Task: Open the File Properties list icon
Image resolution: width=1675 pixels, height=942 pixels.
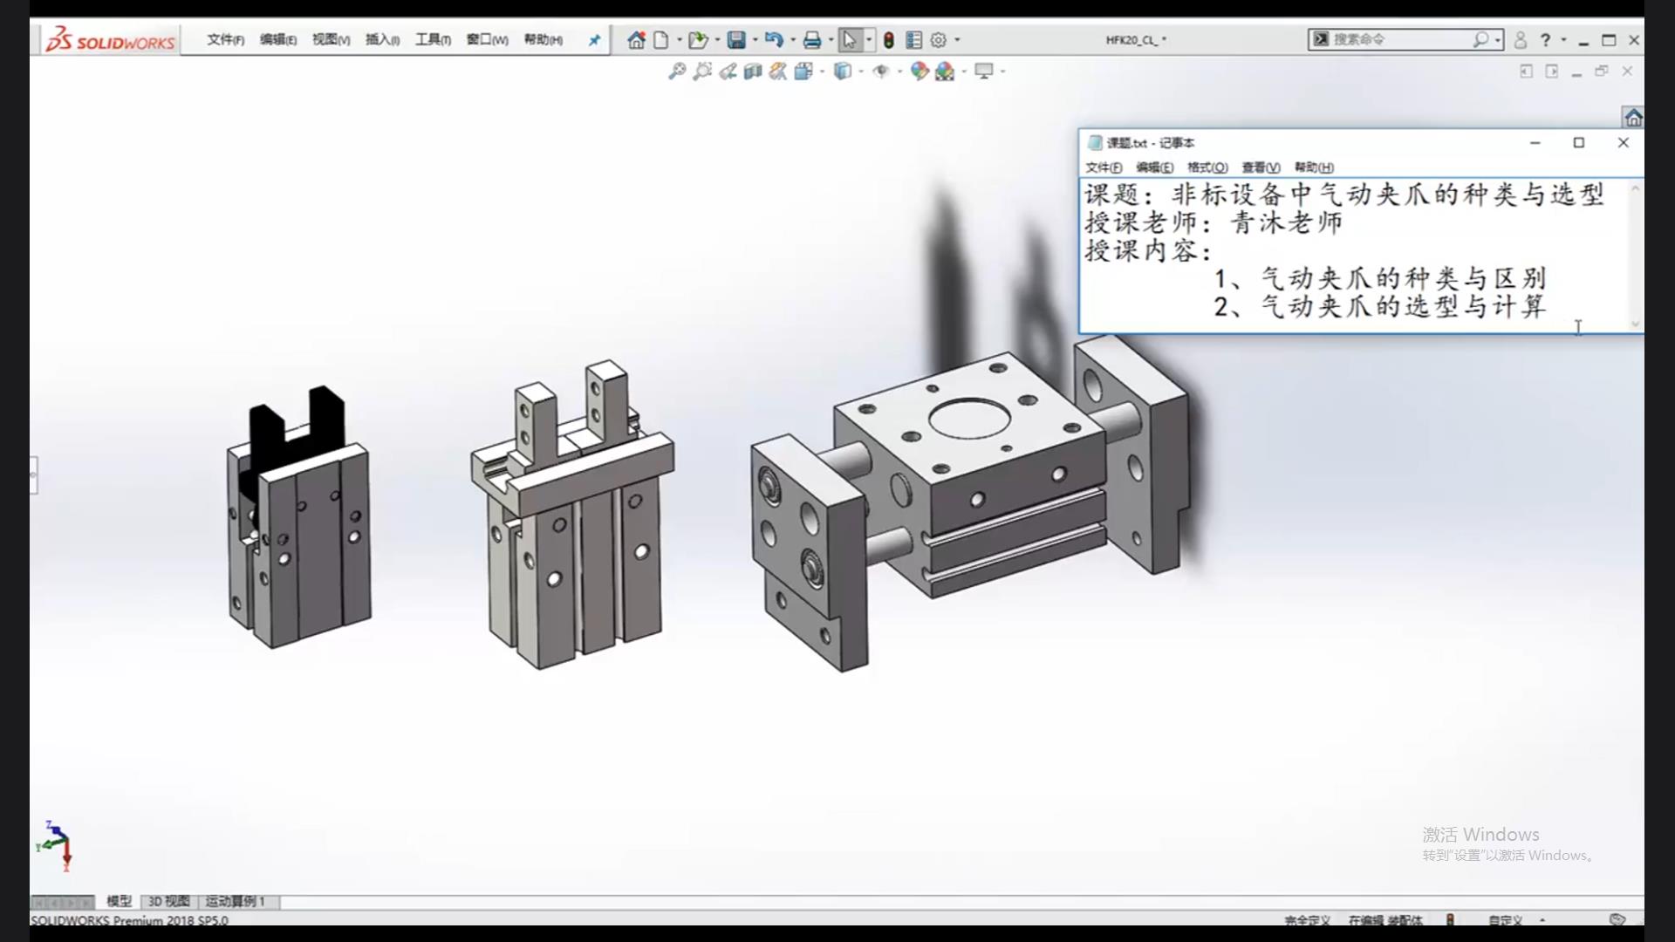Action: [913, 40]
